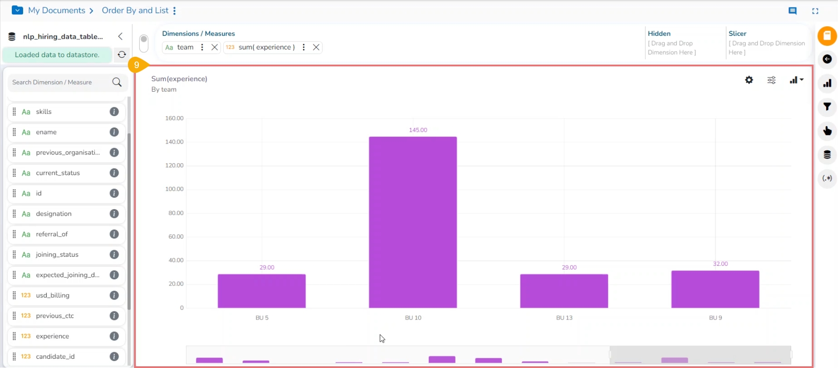Open team chip options menu
This screenshot has height=368, width=838.
click(202, 47)
